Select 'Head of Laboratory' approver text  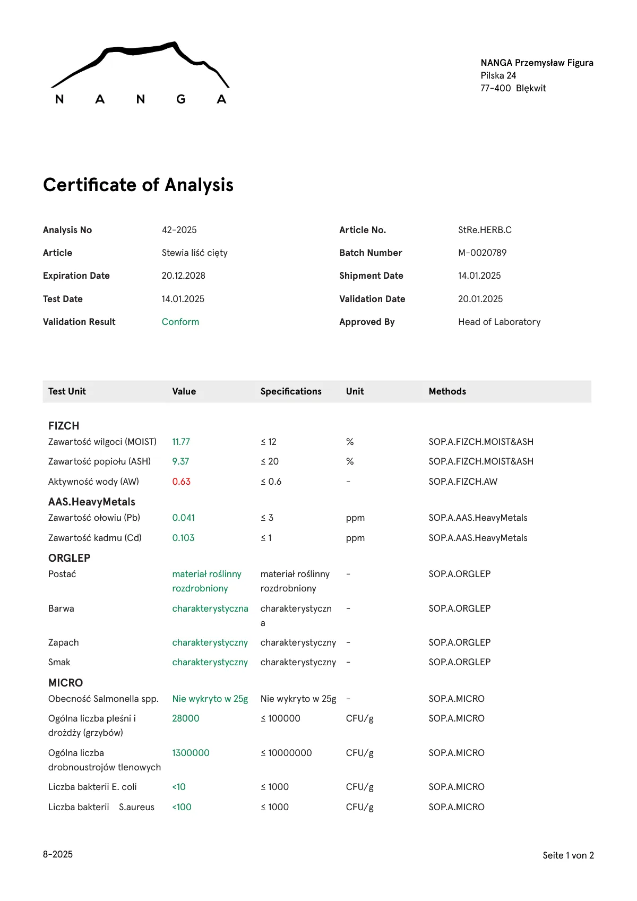point(500,322)
